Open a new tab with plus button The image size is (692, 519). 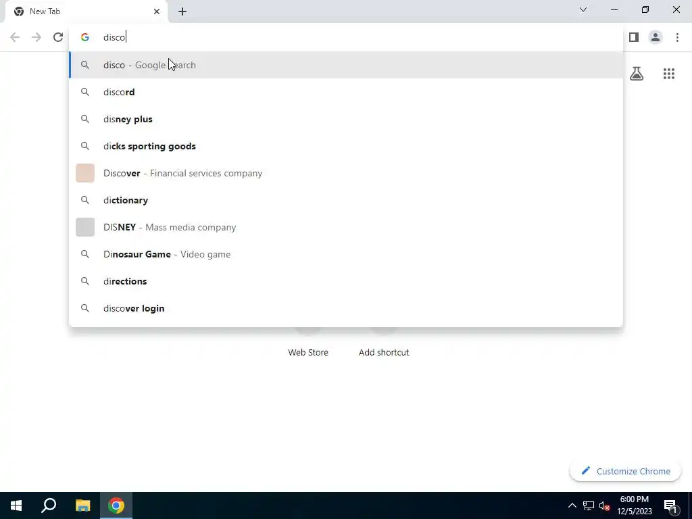182,11
